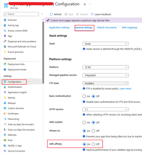Favorite this page with the star icon
142x154 pixels.
point(85,4)
